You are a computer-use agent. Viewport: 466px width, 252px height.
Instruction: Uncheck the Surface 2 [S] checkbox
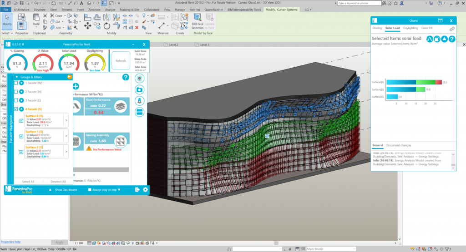(21, 152)
